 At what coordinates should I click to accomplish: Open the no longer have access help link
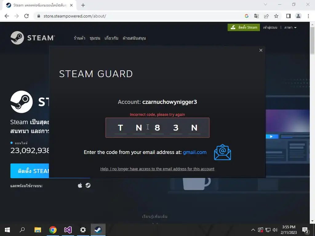coord(157,169)
